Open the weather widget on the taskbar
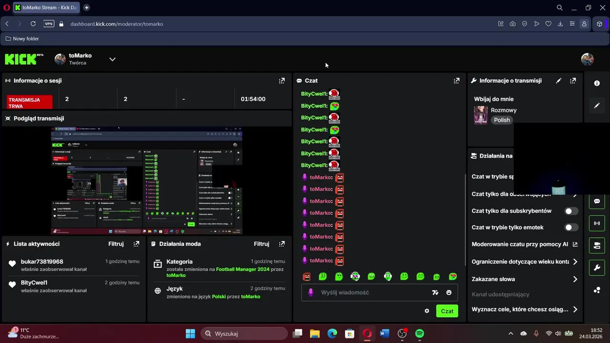The width and height of the screenshot is (610, 343). (33, 333)
